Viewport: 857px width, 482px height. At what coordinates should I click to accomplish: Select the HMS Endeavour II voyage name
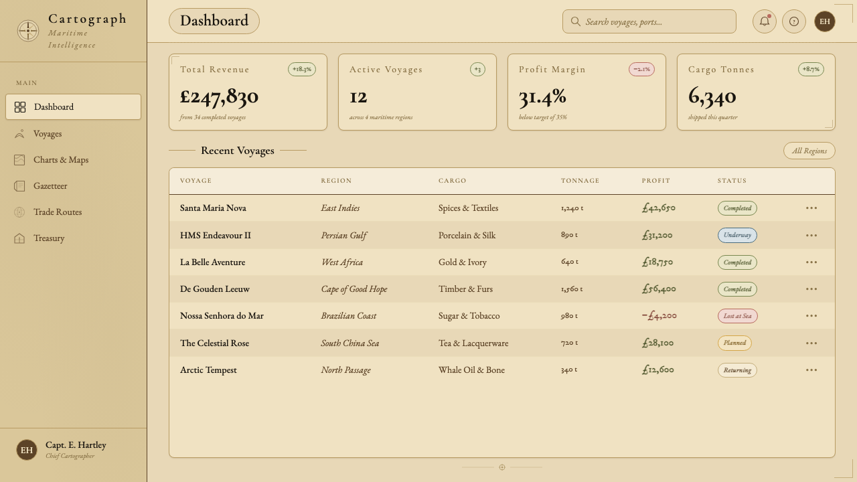pos(216,236)
